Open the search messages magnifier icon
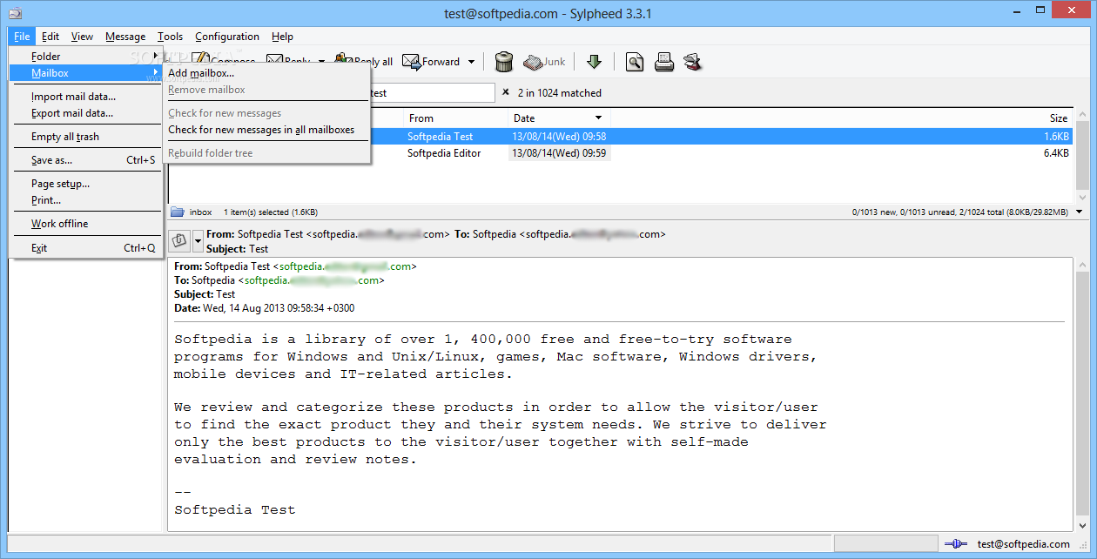1097x559 pixels. pyautogui.click(x=636, y=61)
